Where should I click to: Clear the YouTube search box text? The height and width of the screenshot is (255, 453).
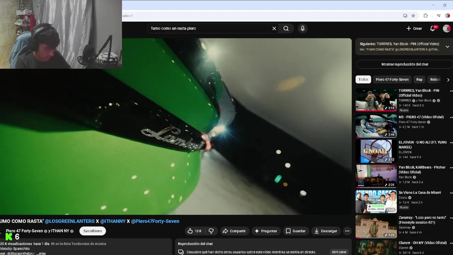click(x=274, y=28)
